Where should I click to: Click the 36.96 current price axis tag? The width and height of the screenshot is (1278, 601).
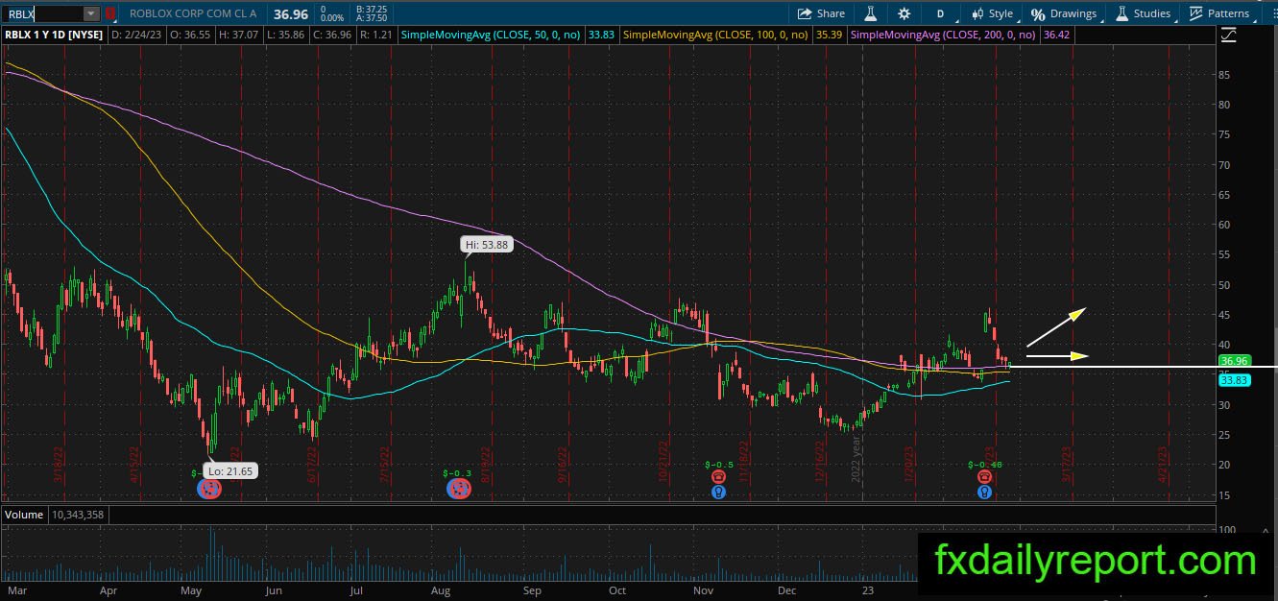pos(1233,361)
